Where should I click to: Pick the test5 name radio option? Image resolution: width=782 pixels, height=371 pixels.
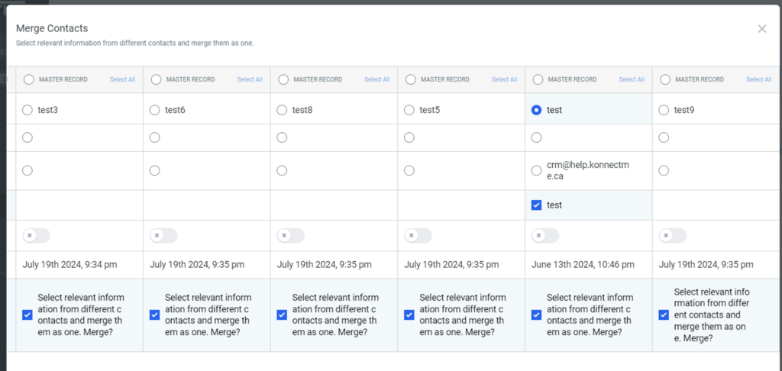coord(409,110)
